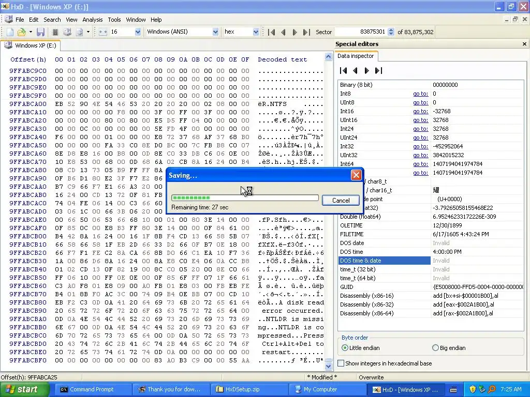Enable Show integers in hexadecimal base
This screenshot has height=397, width=530.
(385, 363)
